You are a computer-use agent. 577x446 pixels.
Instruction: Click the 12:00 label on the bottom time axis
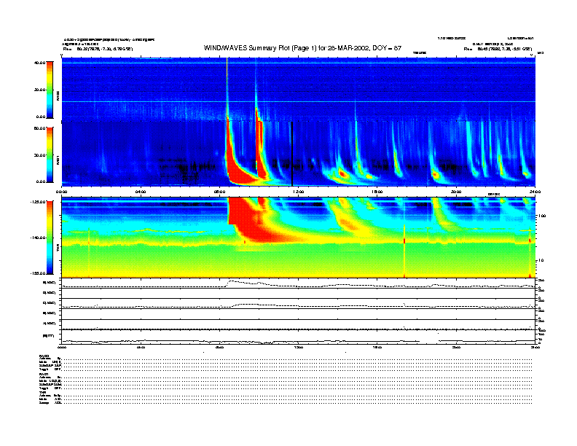[299, 347]
